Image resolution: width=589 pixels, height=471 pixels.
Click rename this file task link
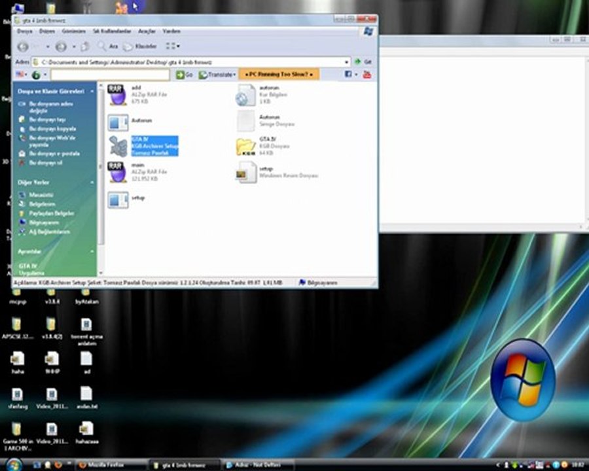tap(51, 107)
